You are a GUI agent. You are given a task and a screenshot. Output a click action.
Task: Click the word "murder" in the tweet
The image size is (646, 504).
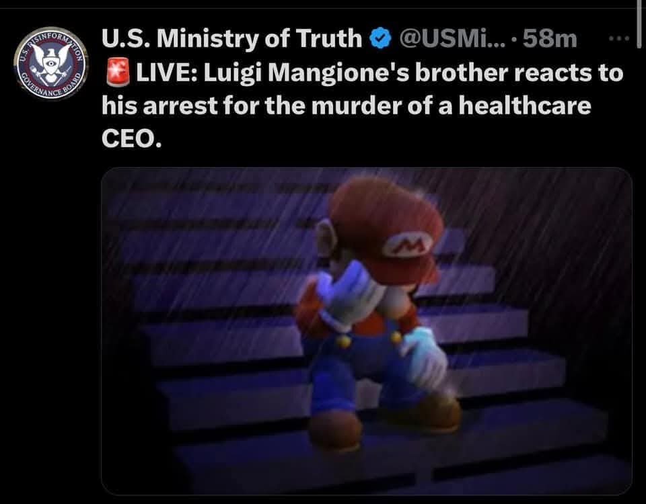coord(322,106)
